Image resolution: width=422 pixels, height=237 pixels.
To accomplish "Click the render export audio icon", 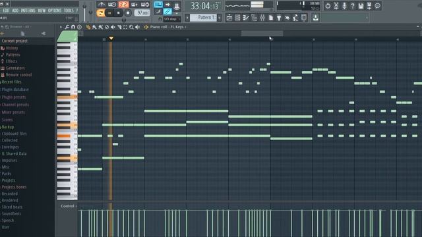I will [369, 6].
